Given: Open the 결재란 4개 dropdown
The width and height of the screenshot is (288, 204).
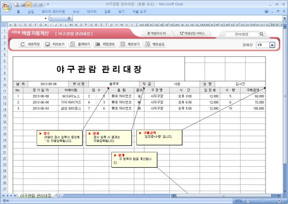Looking at the screenshot, I should (x=272, y=45).
